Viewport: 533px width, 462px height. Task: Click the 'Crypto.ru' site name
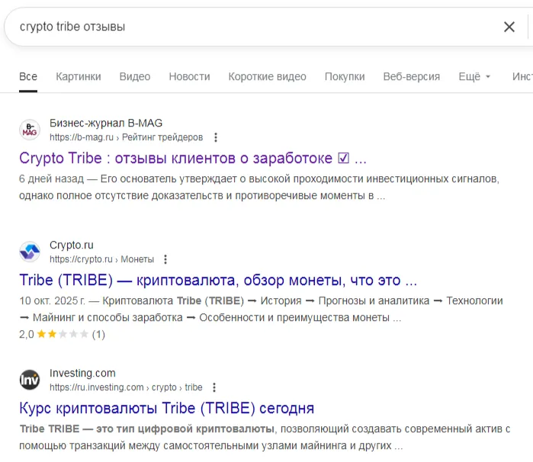pyautogui.click(x=72, y=245)
